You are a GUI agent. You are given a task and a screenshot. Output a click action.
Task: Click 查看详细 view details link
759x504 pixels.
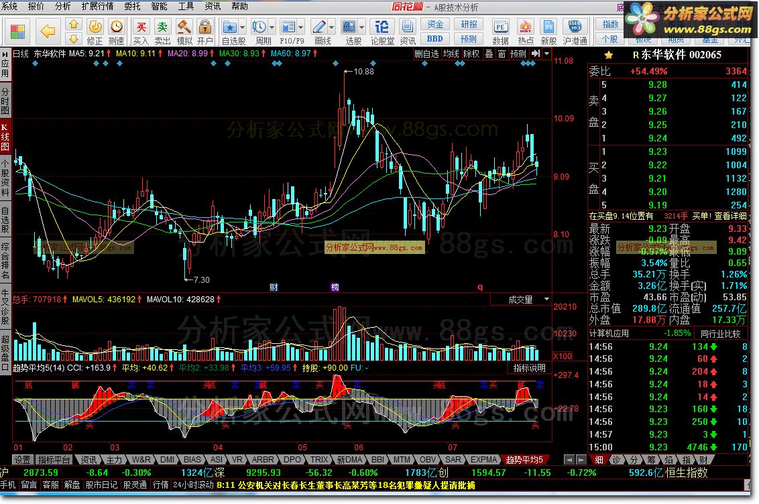coord(730,216)
